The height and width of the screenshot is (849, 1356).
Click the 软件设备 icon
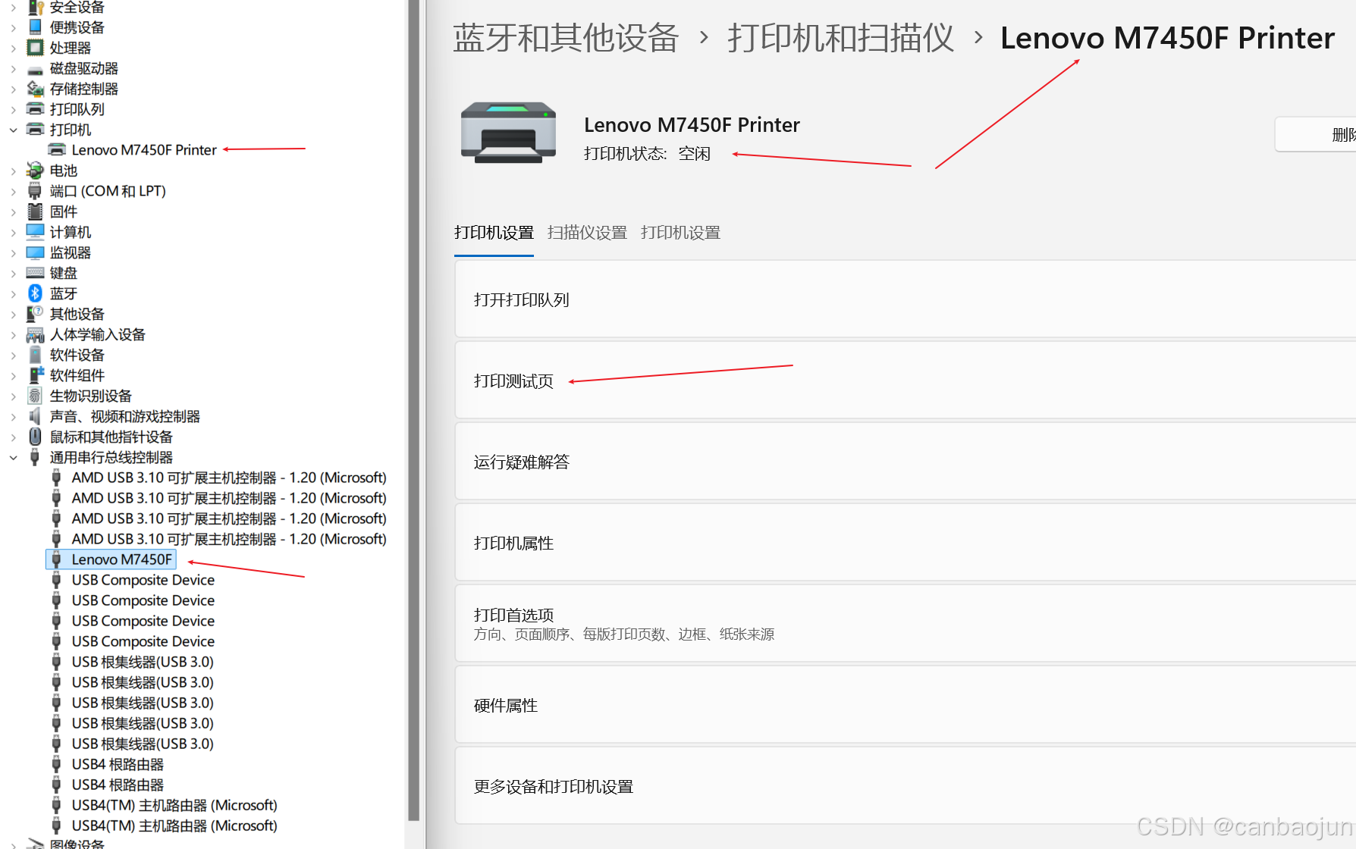[35, 355]
